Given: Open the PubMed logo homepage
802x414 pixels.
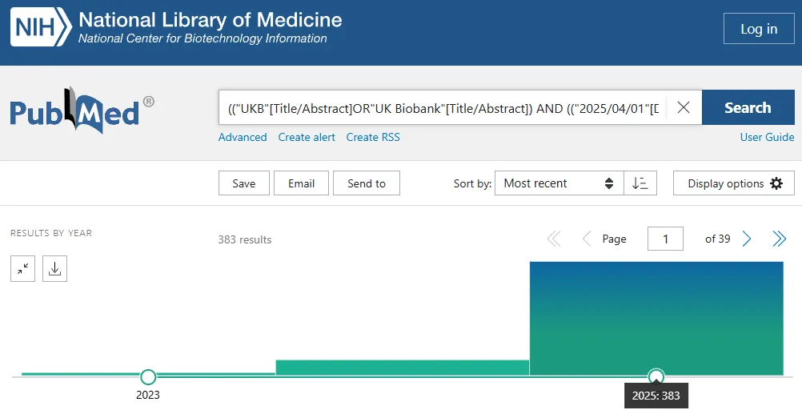Looking at the screenshot, I should (x=82, y=110).
